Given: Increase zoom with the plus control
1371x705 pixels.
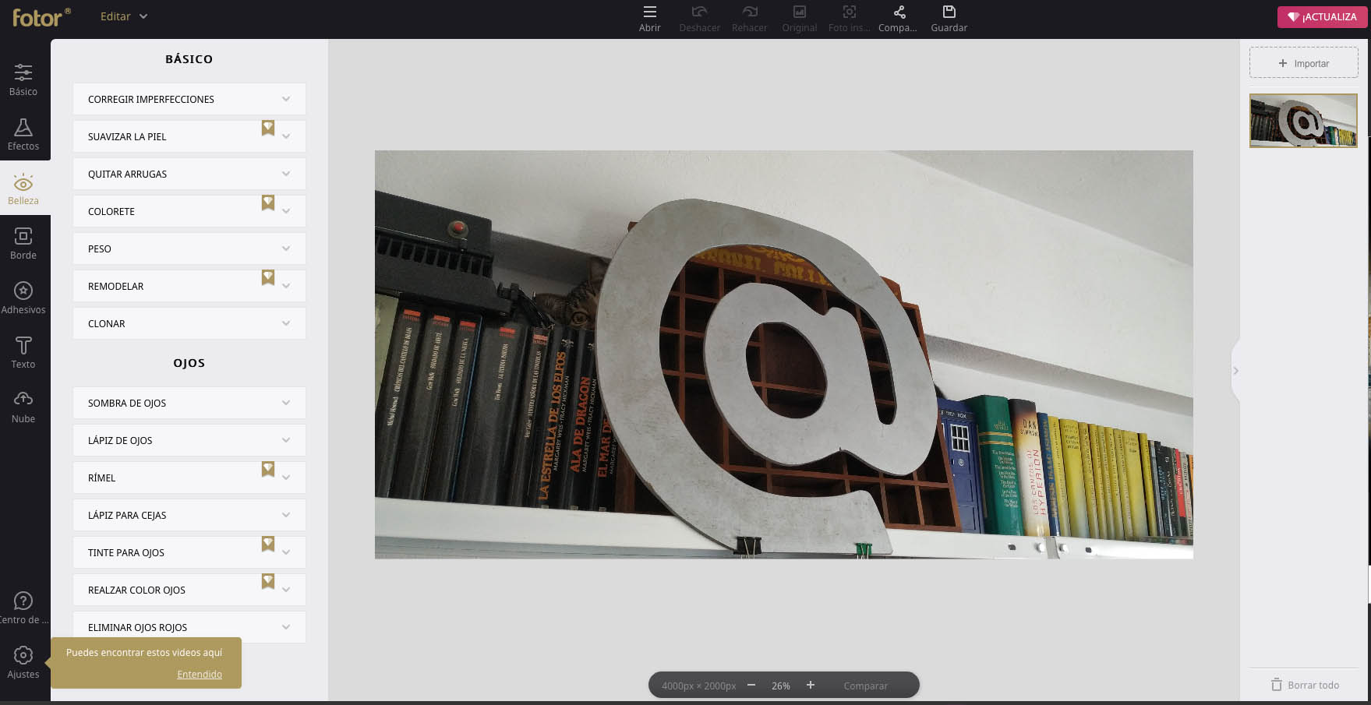Looking at the screenshot, I should [x=811, y=685].
